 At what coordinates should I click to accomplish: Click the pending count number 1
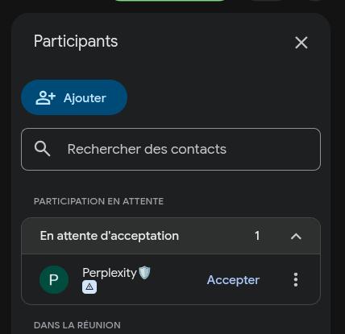(257, 236)
